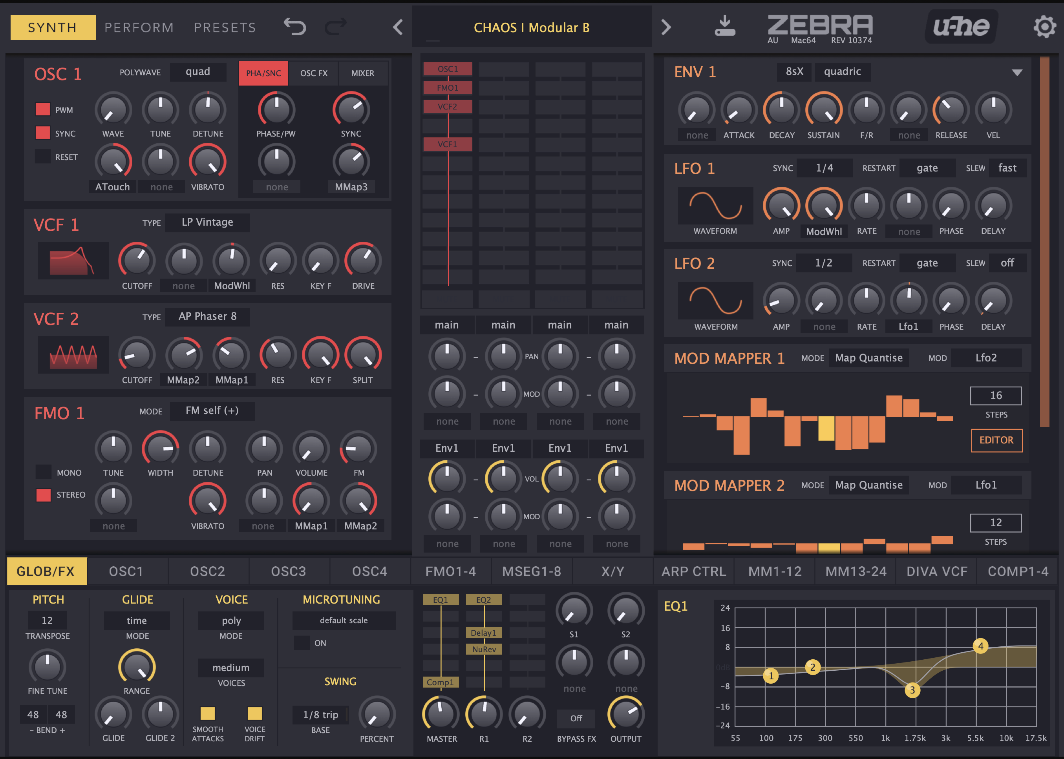
Task: Click VCF 1 'ModWhl' modulation source label
Action: pos(231,286)
